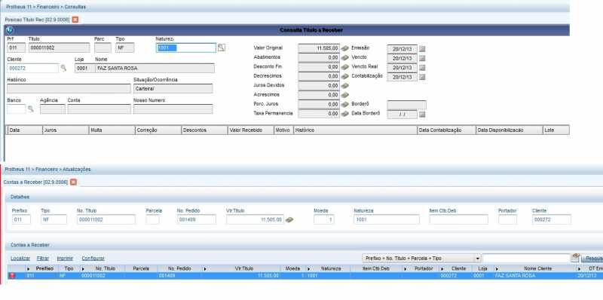Click the Moeda field in Detalhes
Image resolution: width=603 pixels, height=300 pixels.
click(x=324, y=219)
